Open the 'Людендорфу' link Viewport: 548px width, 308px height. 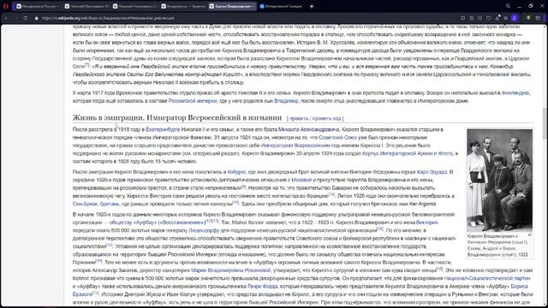click(204, 230)
